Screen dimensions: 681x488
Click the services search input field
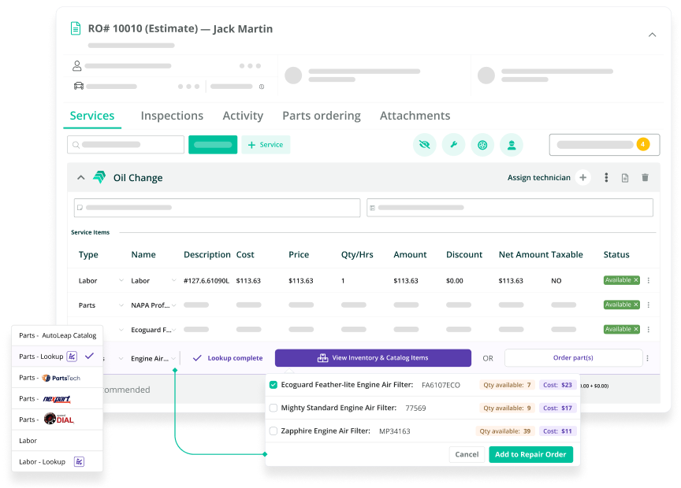126,145
